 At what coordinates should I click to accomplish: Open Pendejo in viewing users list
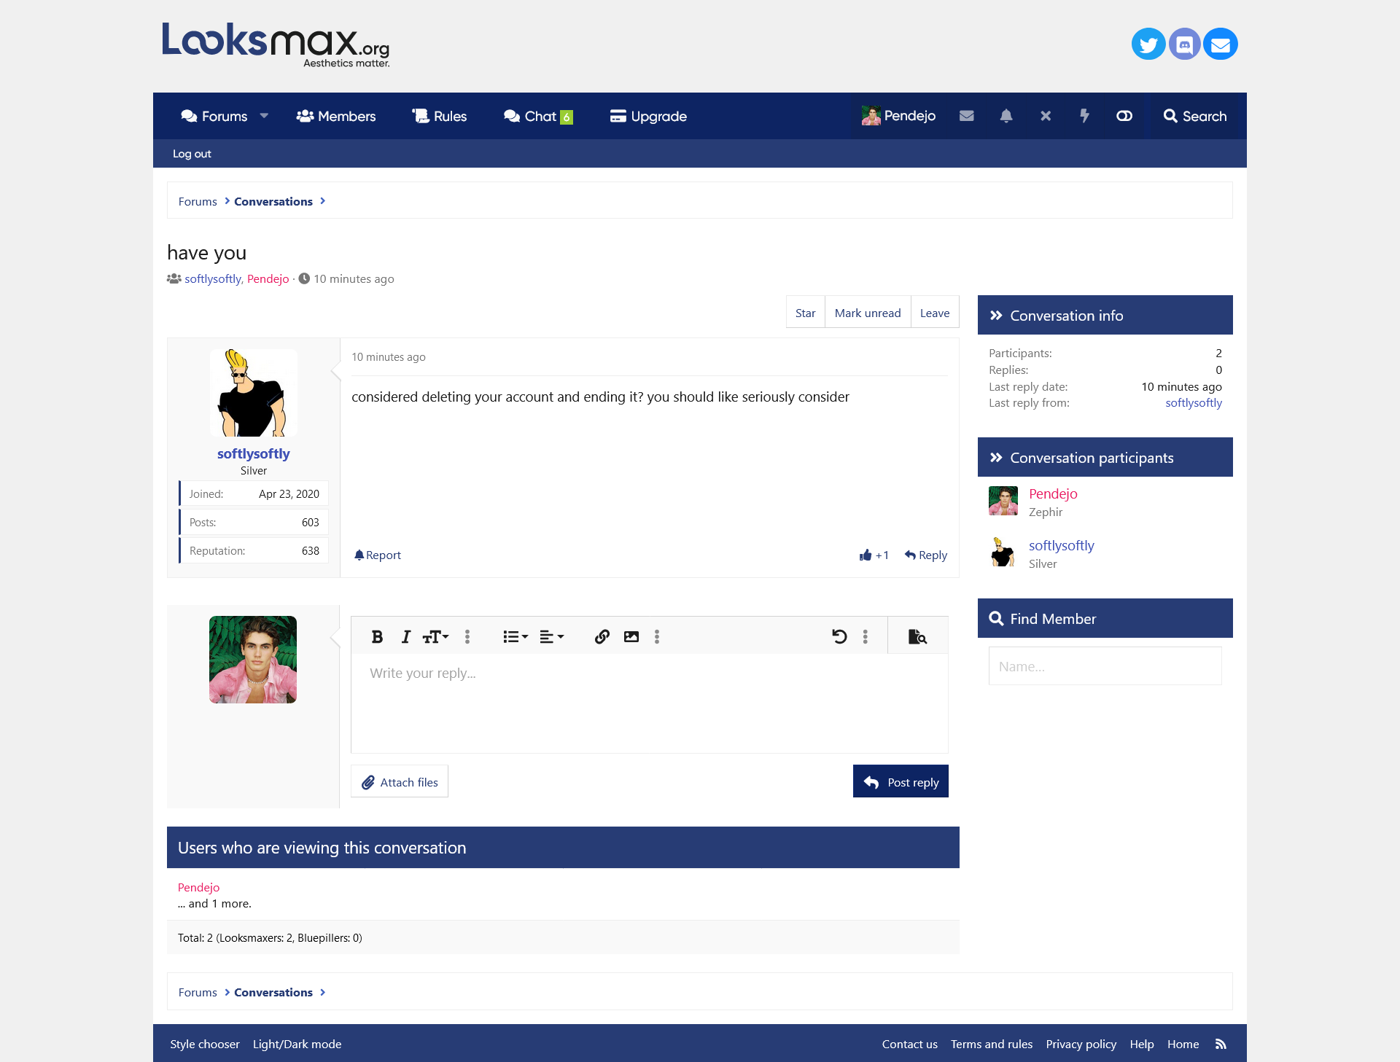coord(198,887)
